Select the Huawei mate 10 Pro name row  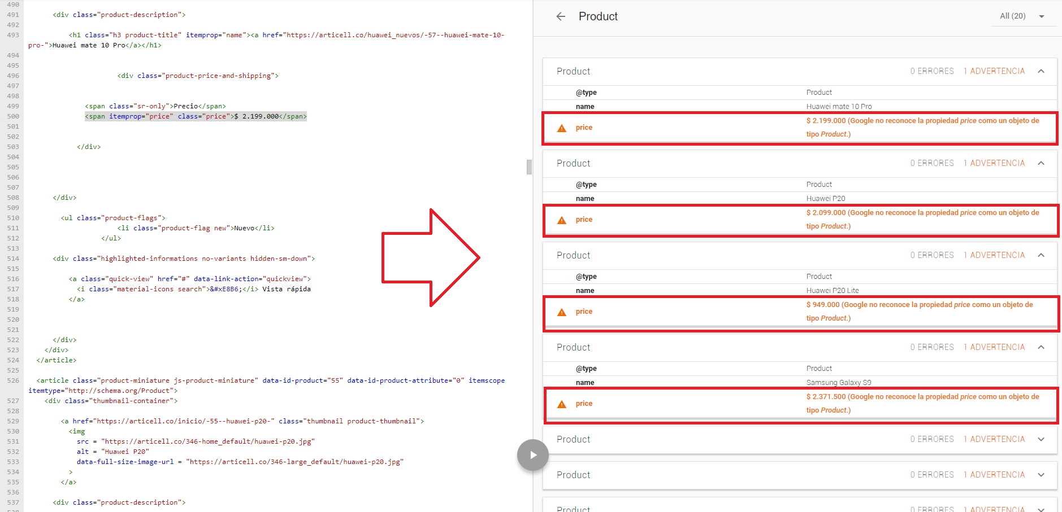tap(799, 106)
